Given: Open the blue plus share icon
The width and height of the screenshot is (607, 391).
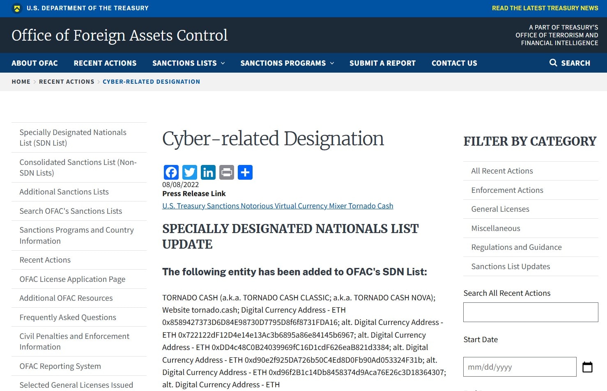Looking at the screenshot, I should click(245, 172).
